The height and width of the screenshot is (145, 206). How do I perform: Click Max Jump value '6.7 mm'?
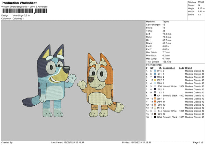(x=166, y=58)
